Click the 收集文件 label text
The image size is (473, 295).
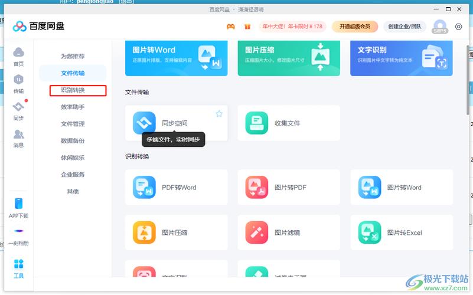coord(287,123)
